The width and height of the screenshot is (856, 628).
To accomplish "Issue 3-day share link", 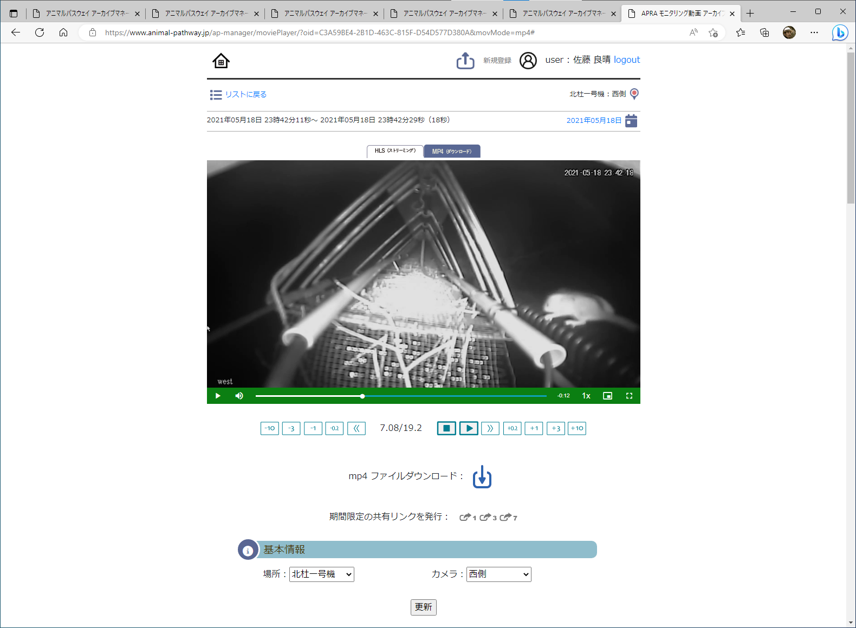I will 488,518.
